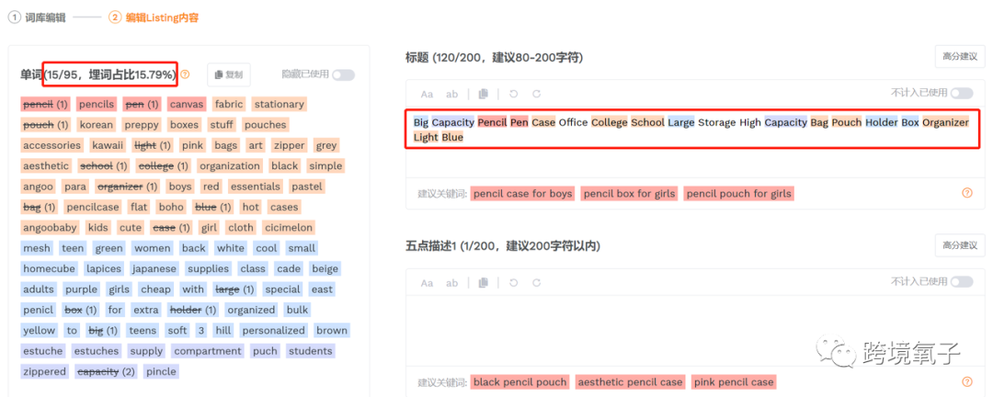Image resolution: width=993 pixels, height=397 pixels.
Task: Click the struck-through 'holder (1)' word tag
Action: [193, 310]
